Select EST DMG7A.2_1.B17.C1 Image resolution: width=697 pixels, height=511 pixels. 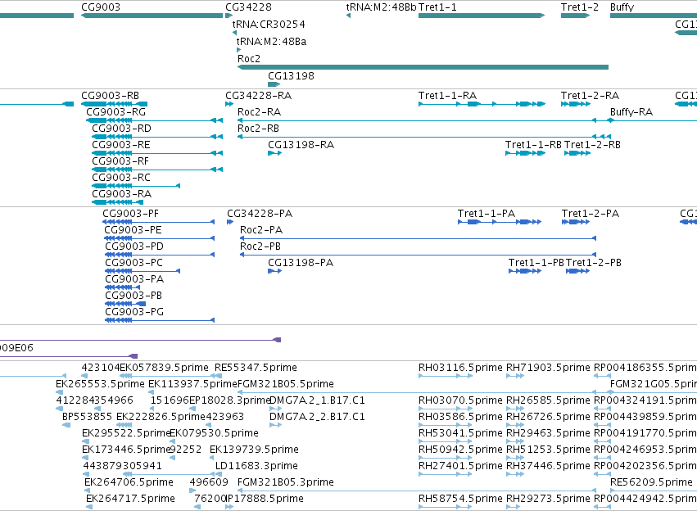click(317, 401)
